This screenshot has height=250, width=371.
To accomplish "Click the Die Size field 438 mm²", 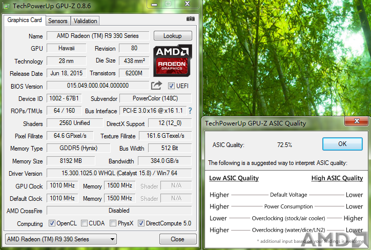I will 134,61.
